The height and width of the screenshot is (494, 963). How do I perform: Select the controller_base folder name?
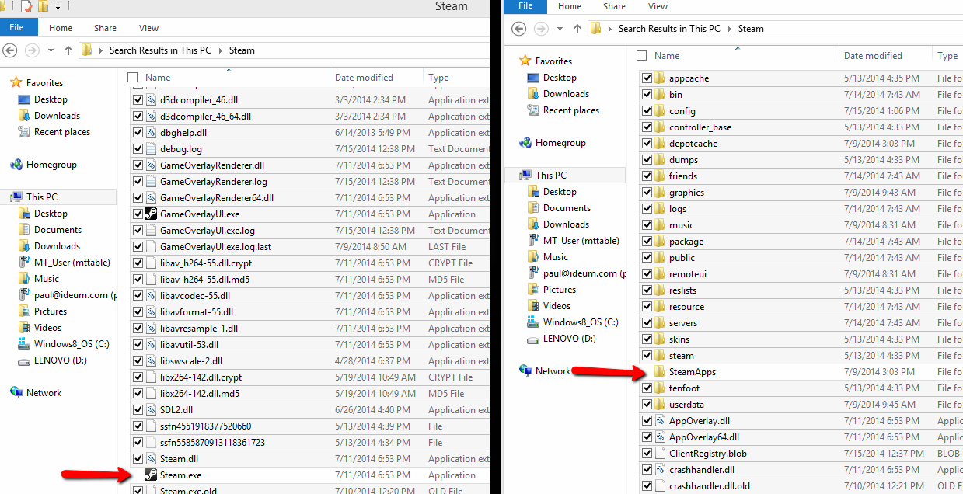click(x=700, y=127)
